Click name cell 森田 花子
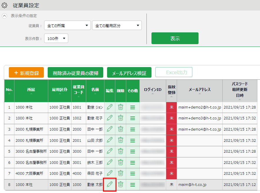This screenshot has width=260, height=193. [x=95, y=173]
